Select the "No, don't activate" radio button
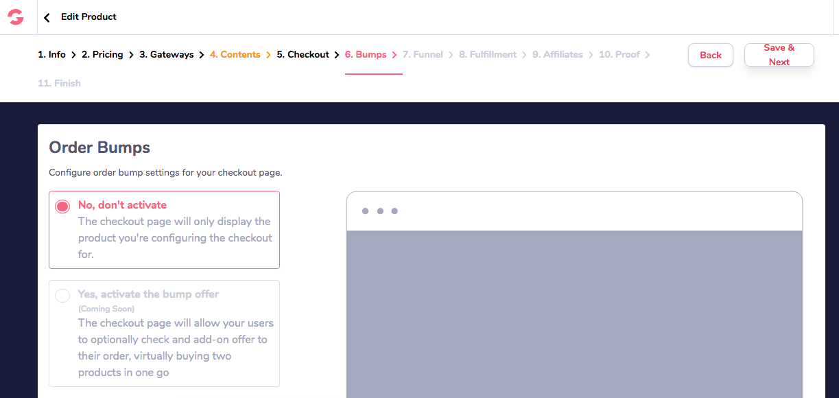 [x=62, y=207]
